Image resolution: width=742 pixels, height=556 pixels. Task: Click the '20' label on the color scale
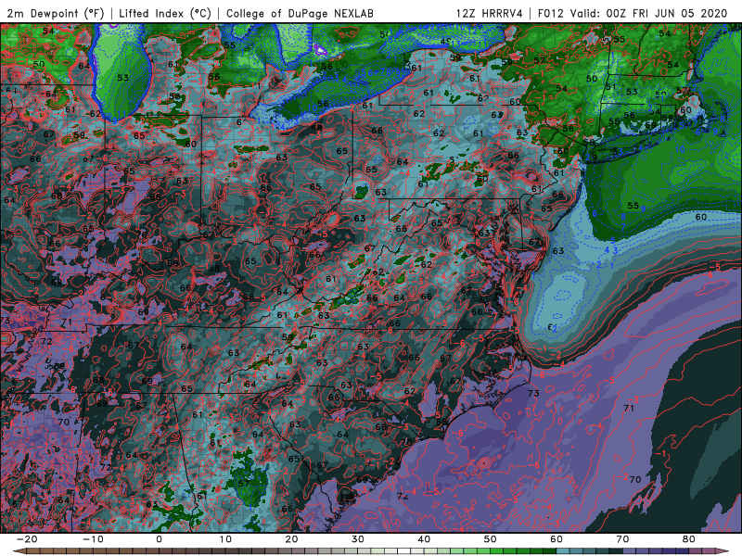[x=291, y=539]
